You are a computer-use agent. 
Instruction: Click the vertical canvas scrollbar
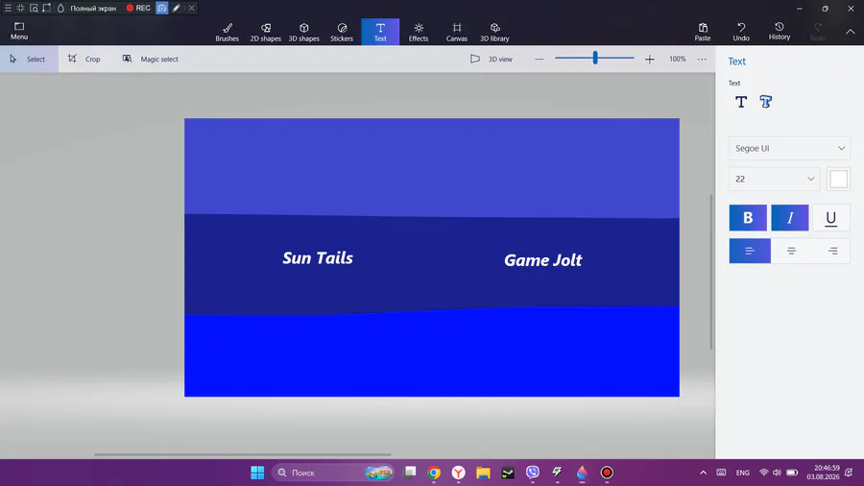[x=710, y=271]
